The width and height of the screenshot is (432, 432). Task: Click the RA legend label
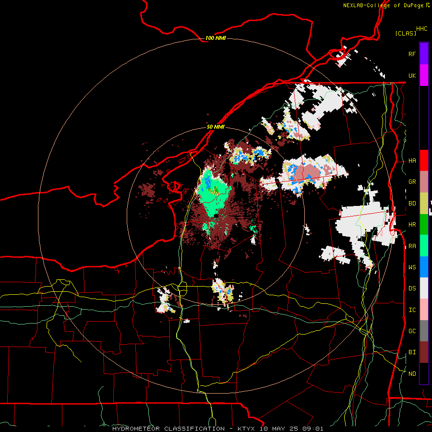pos(412,246)
